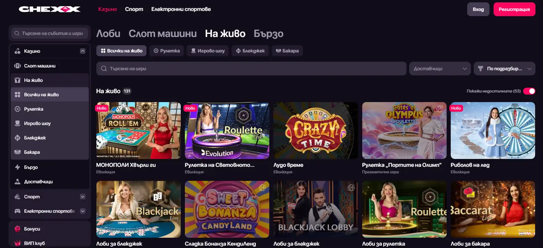Open Електронни спортове in the top navigation
This screenshot has height=248, width=543.
181,9
